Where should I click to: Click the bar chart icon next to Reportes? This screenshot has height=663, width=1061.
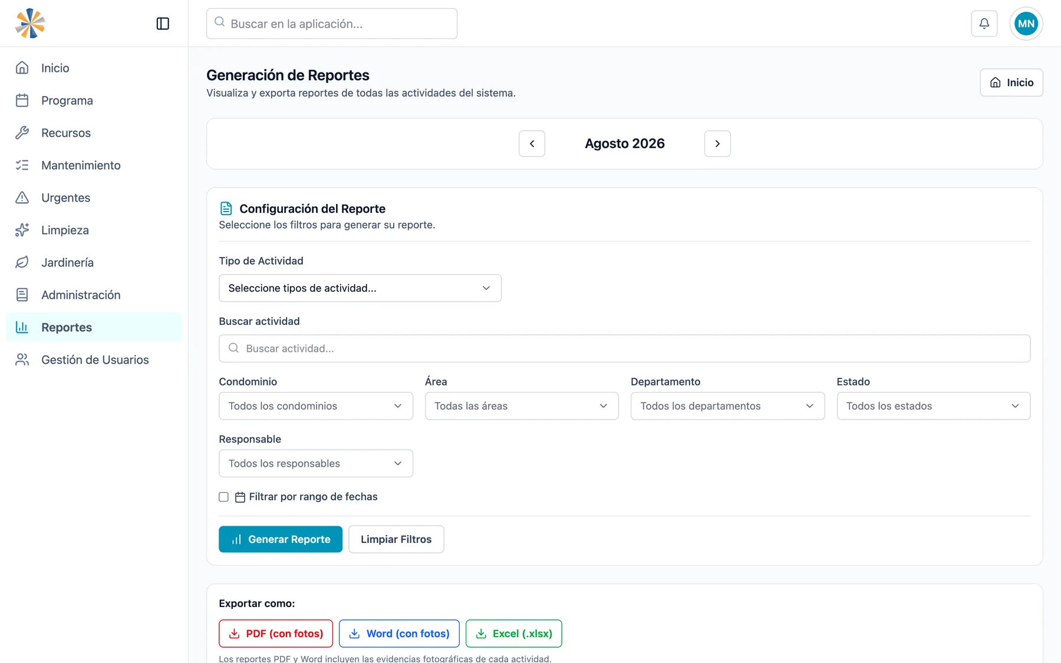coord(22,327)
